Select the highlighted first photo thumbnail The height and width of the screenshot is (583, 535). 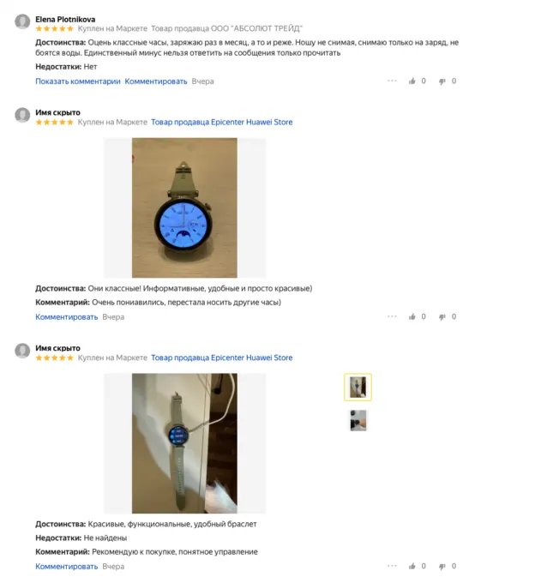(358, 387)
